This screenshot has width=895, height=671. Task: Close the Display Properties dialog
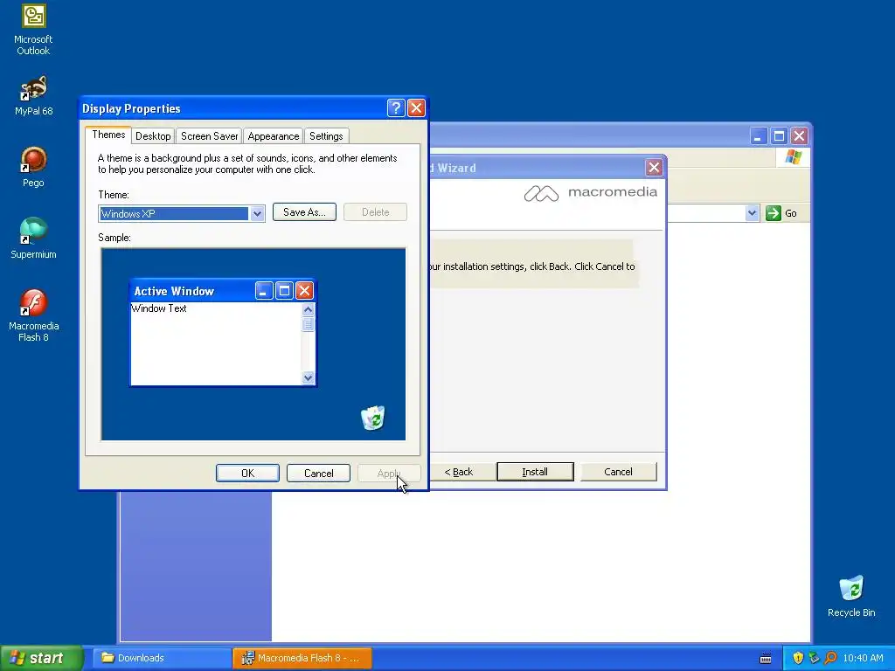tap(416, 107)
